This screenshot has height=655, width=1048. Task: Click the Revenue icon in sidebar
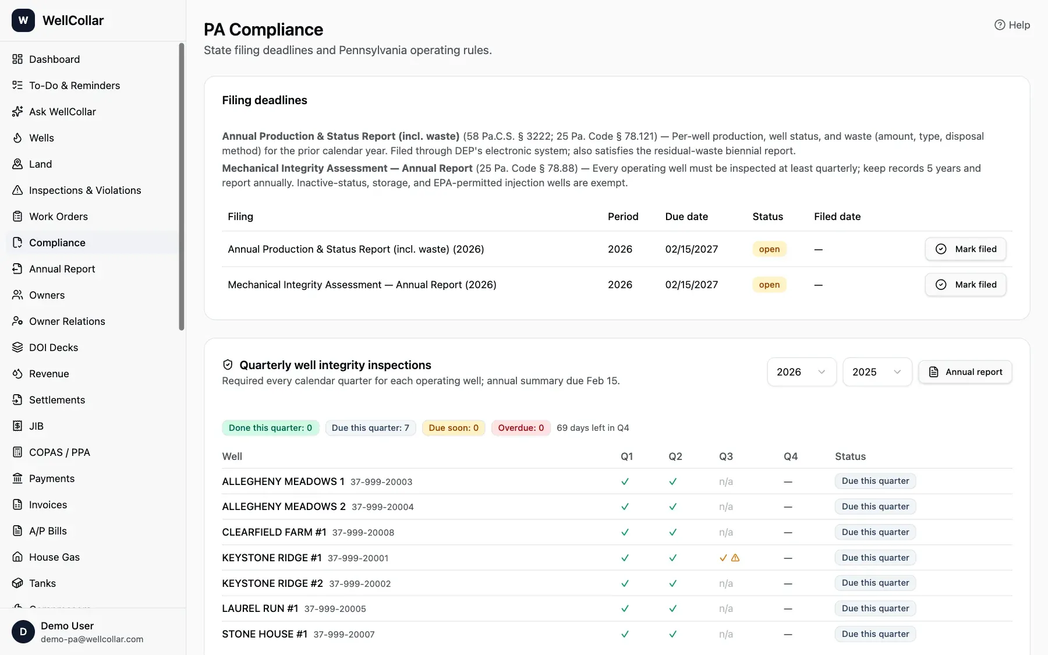pyautogui.click(x=17, y=374)
